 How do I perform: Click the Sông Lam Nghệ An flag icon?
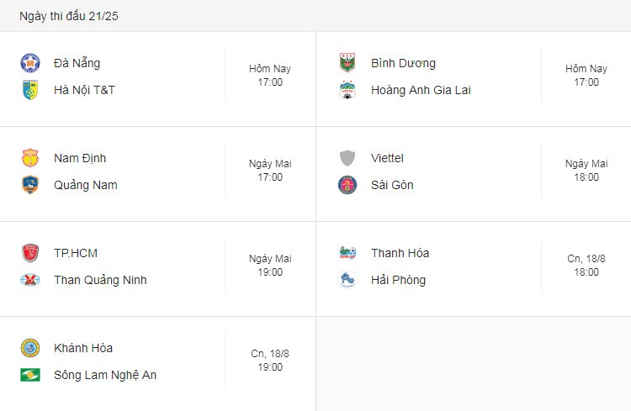pos(30,375)
